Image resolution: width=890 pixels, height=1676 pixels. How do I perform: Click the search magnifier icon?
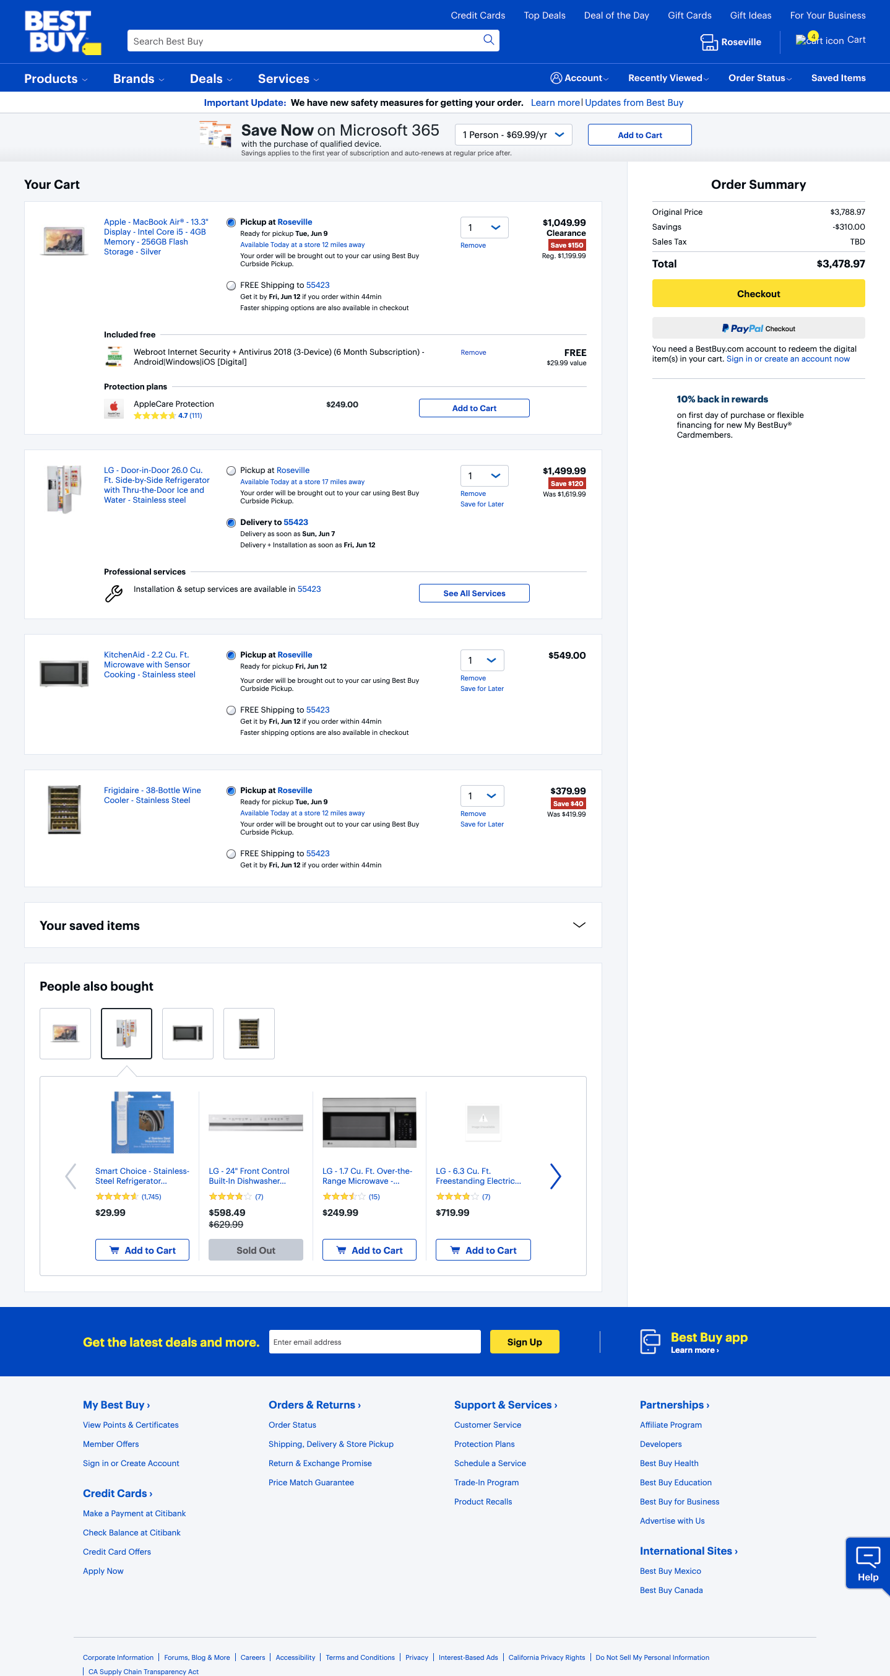488,40
